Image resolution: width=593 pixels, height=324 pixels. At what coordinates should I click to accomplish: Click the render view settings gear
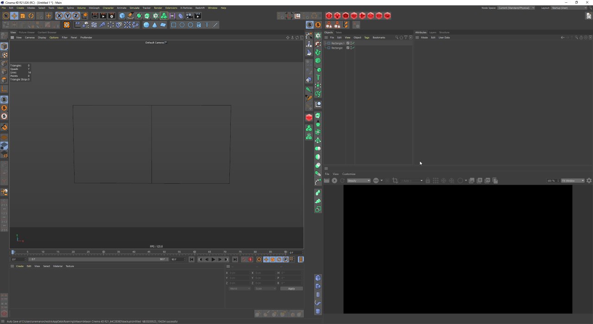pyautogui.click(x=589, y=181)
